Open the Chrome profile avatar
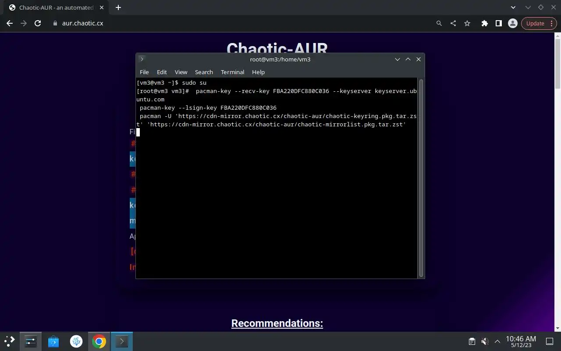The height and width of the screenshot is (351, 561). 512,23
